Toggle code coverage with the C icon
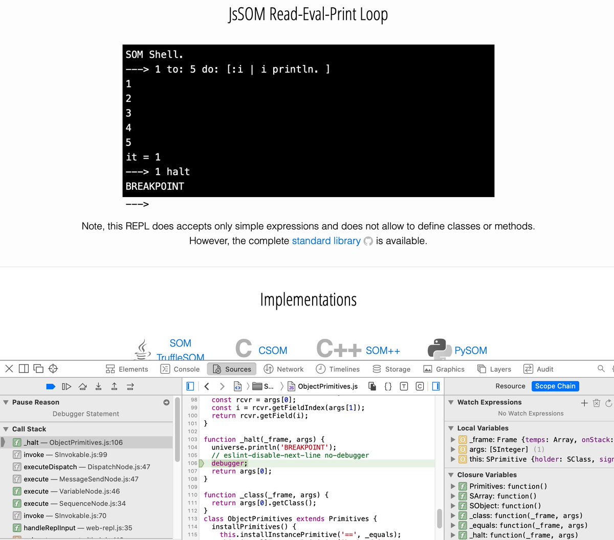The width and height of the screenshot is (614, 540). coord(420,386)
